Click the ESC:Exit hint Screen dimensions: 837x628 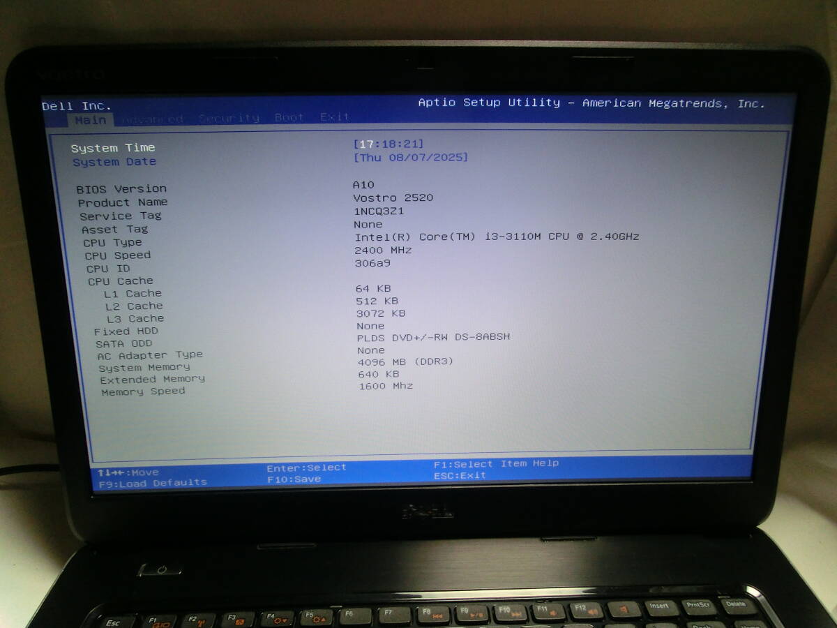(460, 475)
